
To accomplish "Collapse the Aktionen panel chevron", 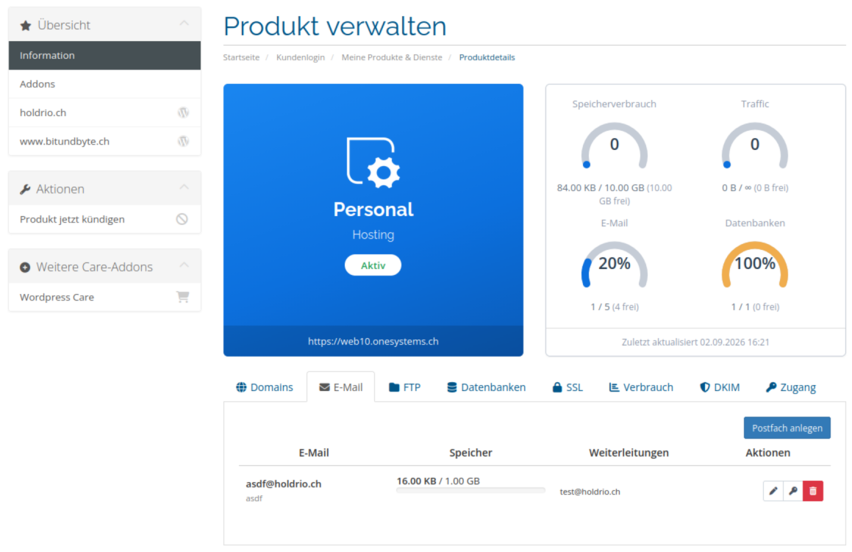I will click(x=185, y=187).
